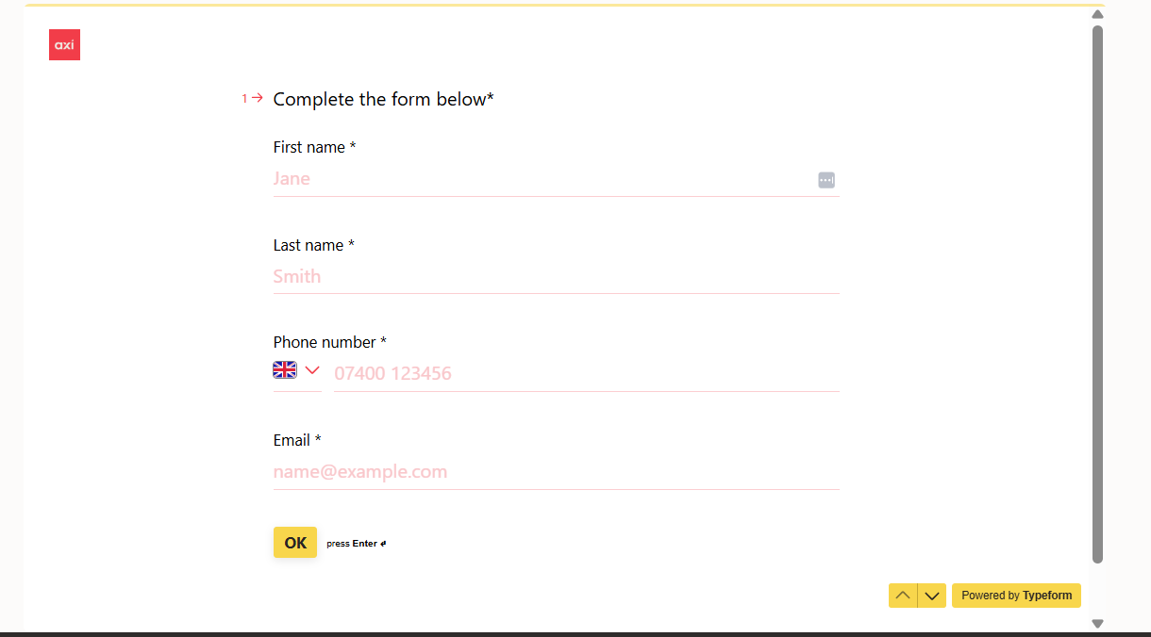Click the UK flag country icon
This screenshot has width=1151, height=637.
(285, 369)
